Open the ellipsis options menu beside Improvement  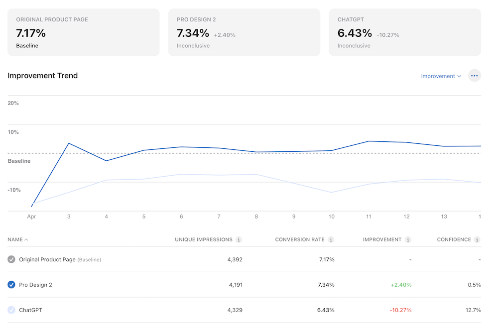[474, 76]
